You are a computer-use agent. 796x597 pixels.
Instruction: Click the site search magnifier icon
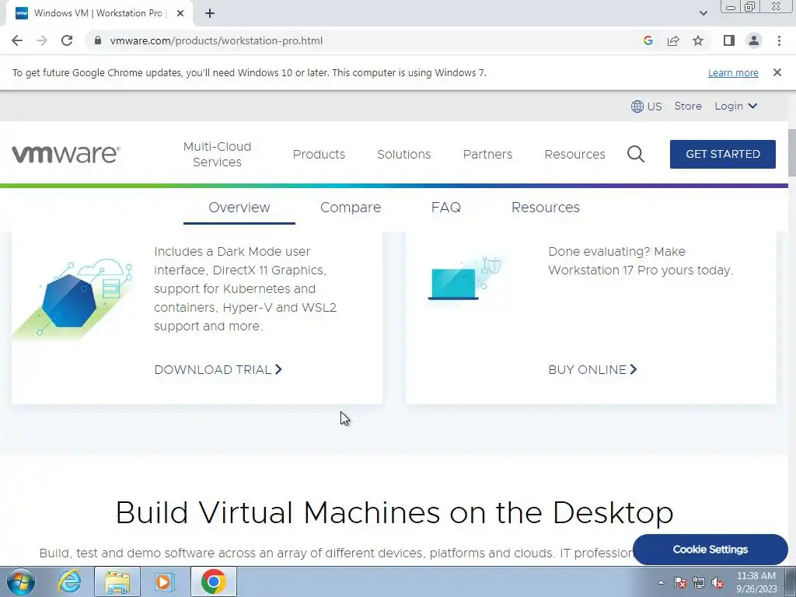click(636, 154)
